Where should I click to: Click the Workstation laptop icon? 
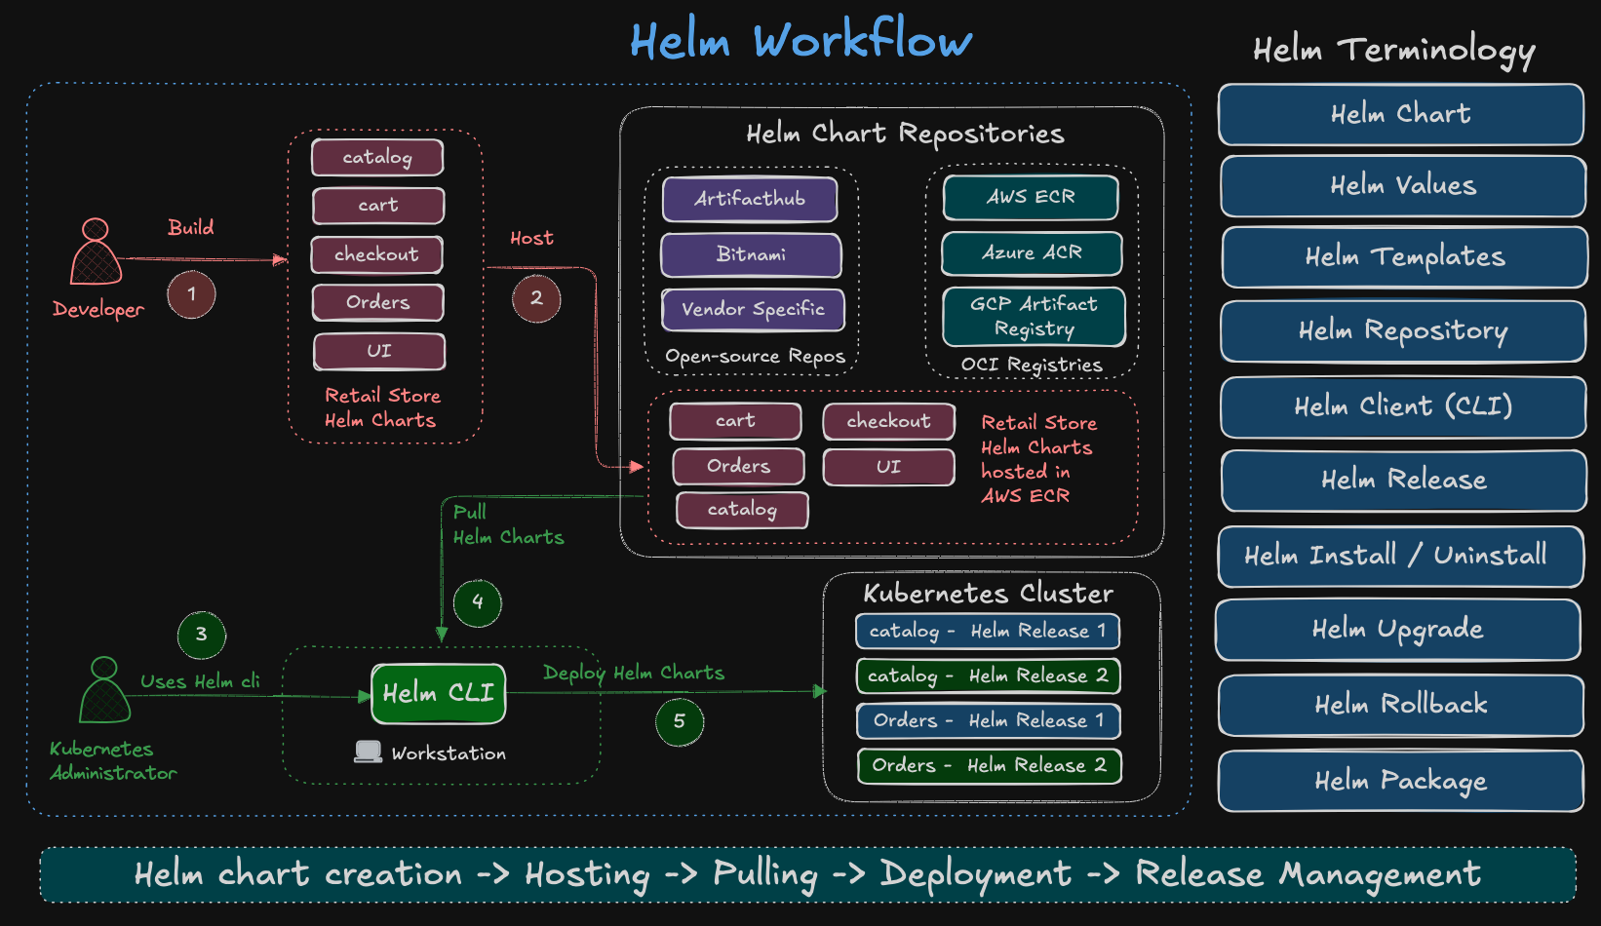point(368,752)
